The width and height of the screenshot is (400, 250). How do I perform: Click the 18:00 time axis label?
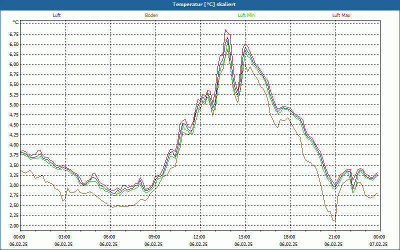click(290, 237)
